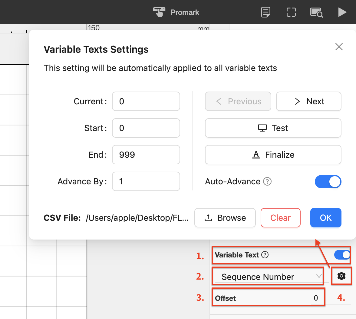Click the Variable Text help question mark

pos(265,255)
